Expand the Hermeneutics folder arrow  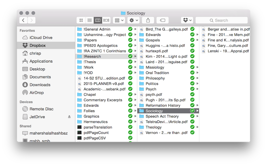pyautogui.click(x=135, y=122)
